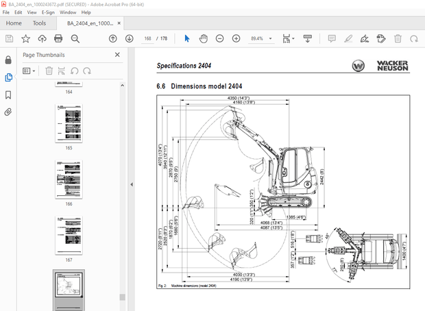Screen dimensions: 425x311
Task: Select the highlight text pen tool
Action: click(348, 39)
